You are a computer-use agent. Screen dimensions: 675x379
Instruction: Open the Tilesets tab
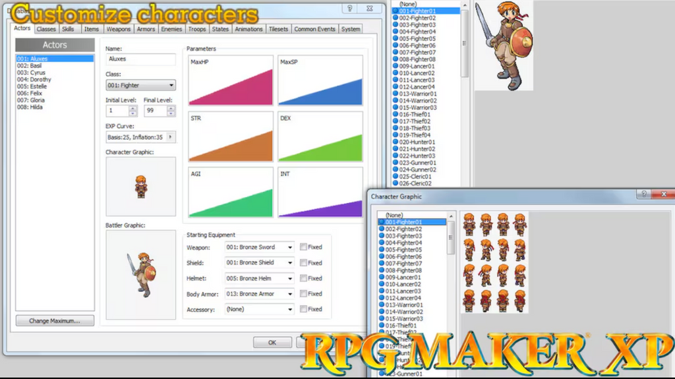click(x=278, y=29)
